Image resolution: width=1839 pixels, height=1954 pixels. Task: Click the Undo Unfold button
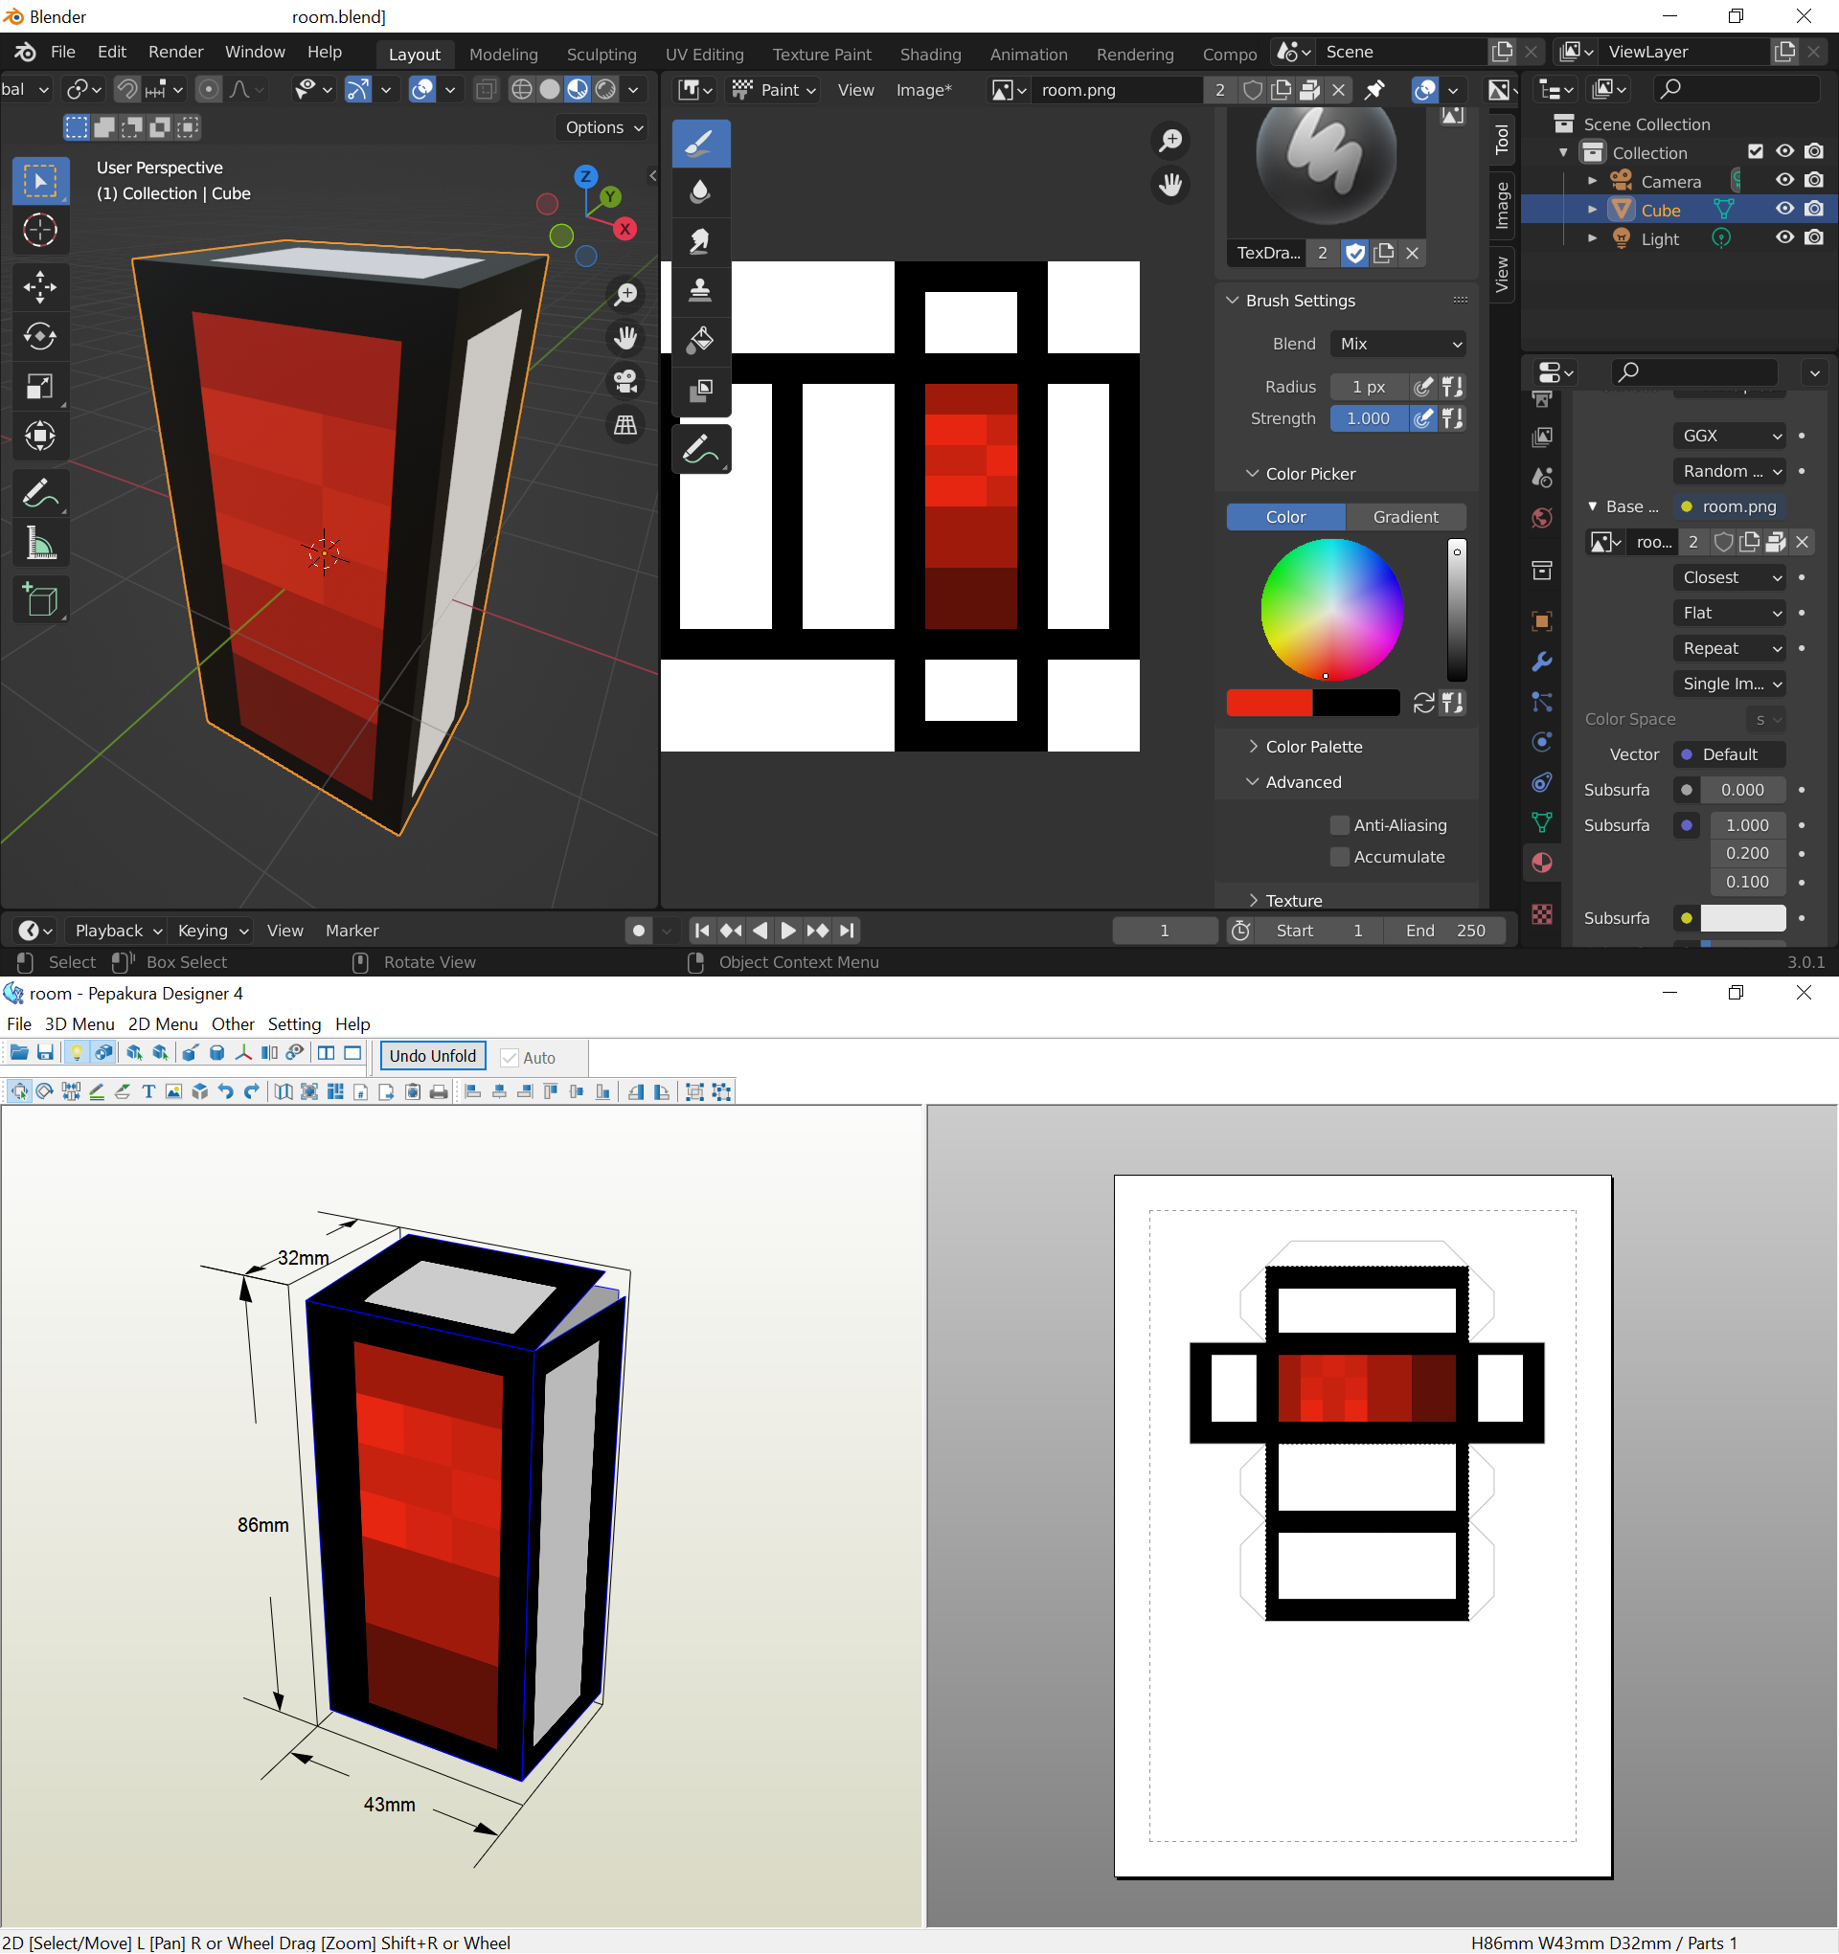click(x=433, y=1057)
